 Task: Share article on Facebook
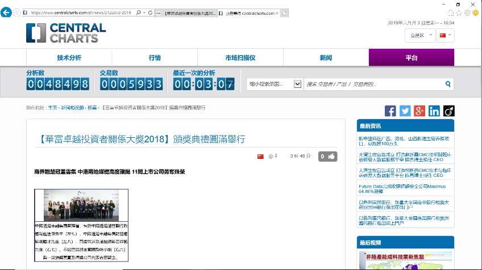[390, 111]
